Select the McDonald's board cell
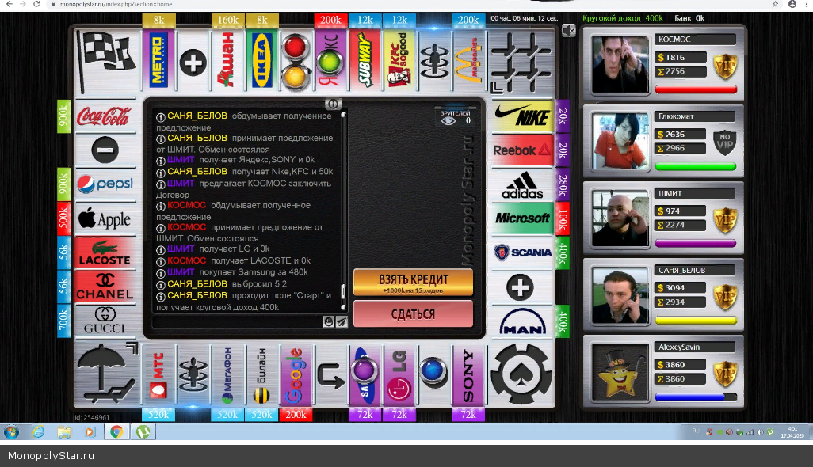The image size is (813, 467). click(x=468, y=61)
